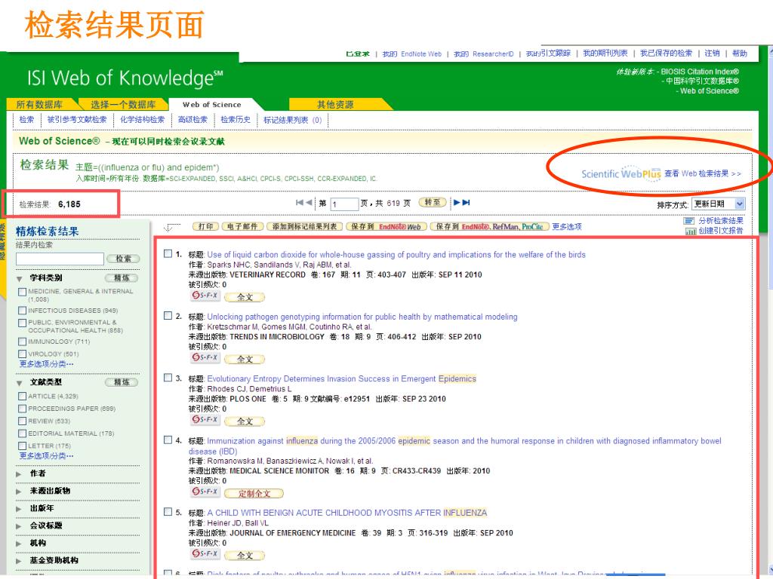773x579 pixels.
Task: Open the 其他资源 tab
Action: tap(335, 104)
